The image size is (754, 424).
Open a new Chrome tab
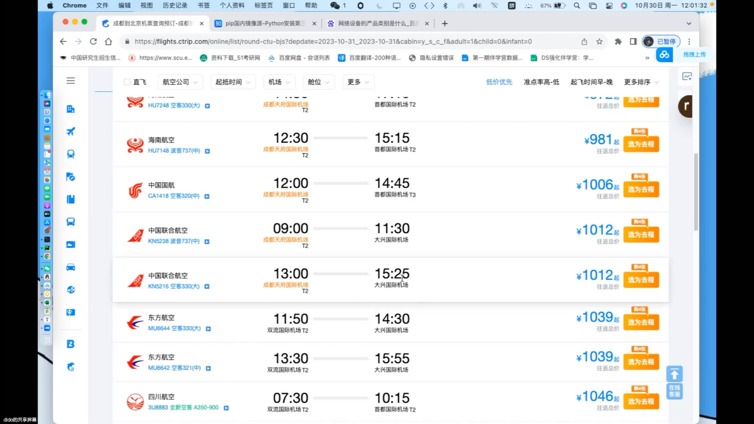(x=445, y=23)
